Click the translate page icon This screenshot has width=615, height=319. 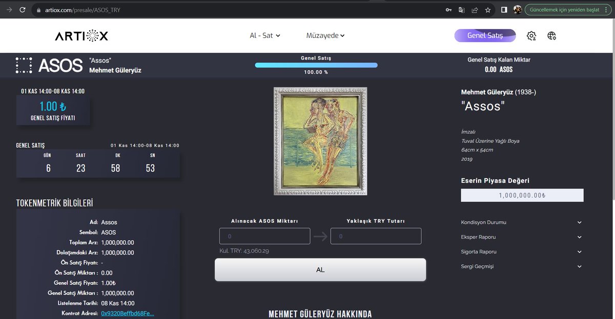462,10
